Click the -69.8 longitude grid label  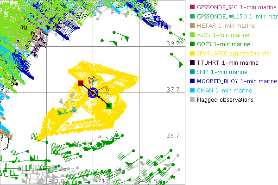pos(151,181)
